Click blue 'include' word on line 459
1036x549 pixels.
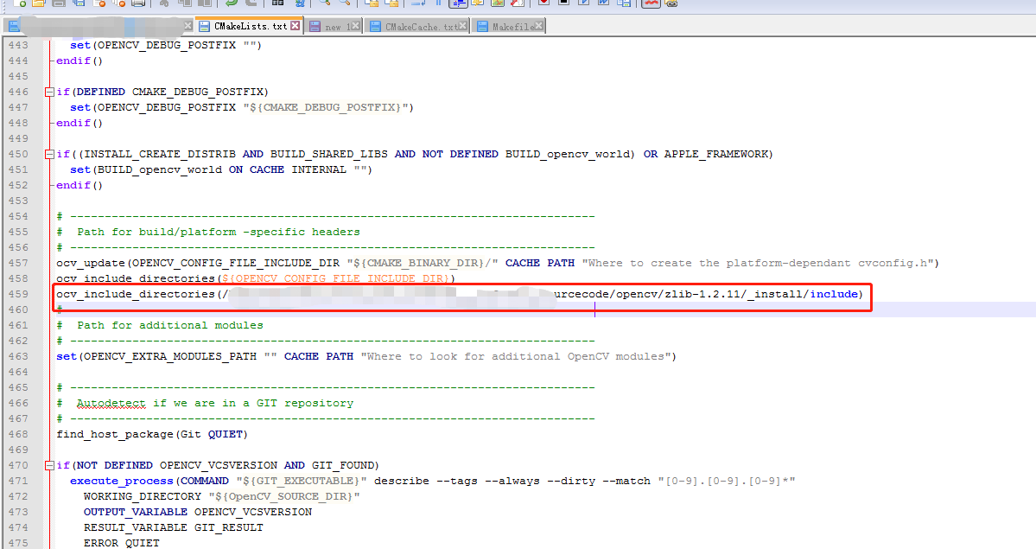coord(834,294)
